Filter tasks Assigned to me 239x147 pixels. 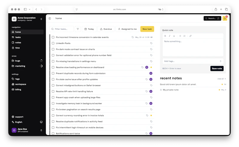coord(127,29)
